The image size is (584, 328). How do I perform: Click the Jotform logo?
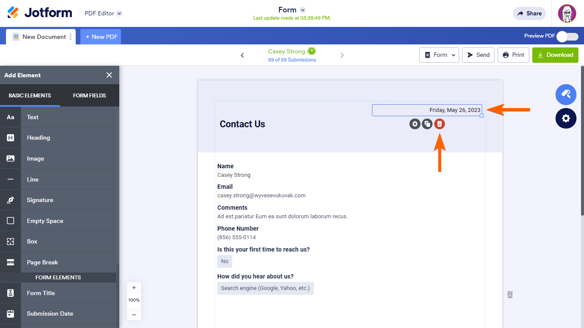click(x=40, y=13)
